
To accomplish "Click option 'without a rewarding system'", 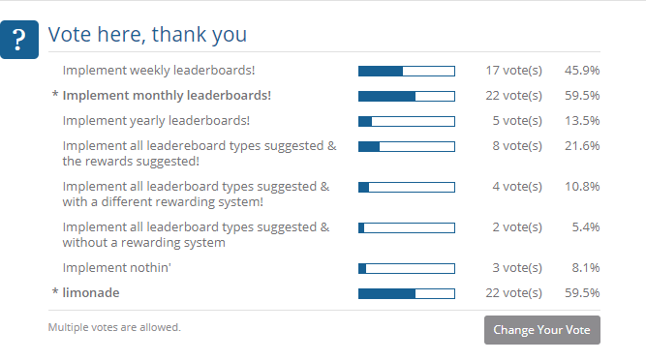I will click(196, 234).
